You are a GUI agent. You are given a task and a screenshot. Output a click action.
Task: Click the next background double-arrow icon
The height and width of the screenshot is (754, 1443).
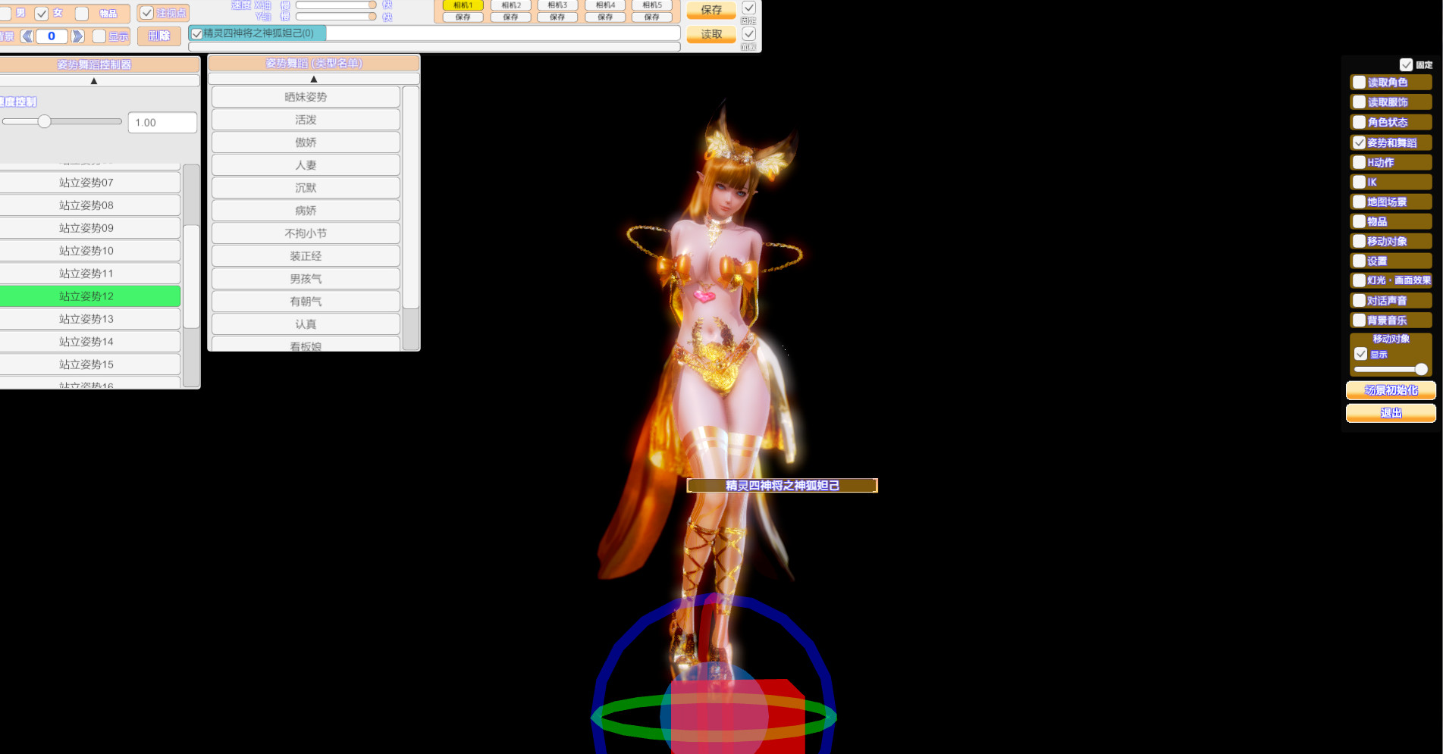pos(77,36)
